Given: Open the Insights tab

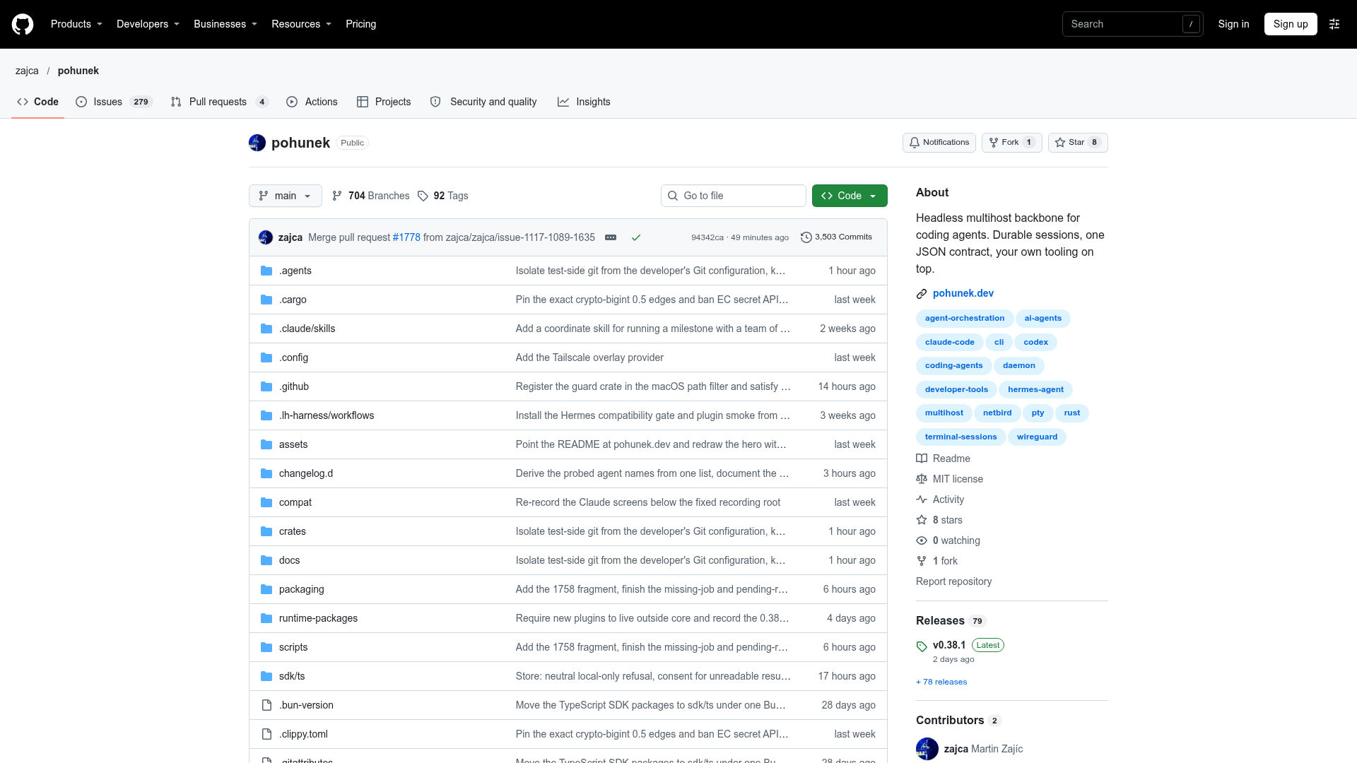Looking at the screenshot, I should [x=584, y=102].
